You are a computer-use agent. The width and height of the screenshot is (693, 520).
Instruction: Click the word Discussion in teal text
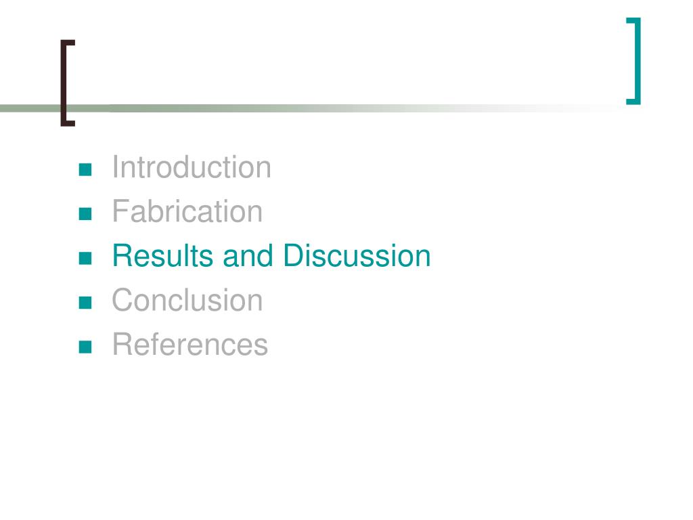(357, 255)
